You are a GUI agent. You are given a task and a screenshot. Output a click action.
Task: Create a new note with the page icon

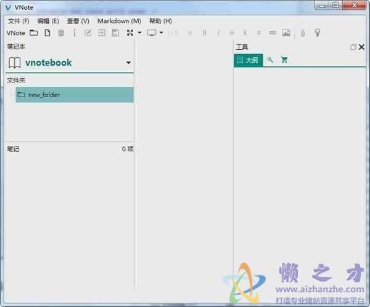(47, 33)
